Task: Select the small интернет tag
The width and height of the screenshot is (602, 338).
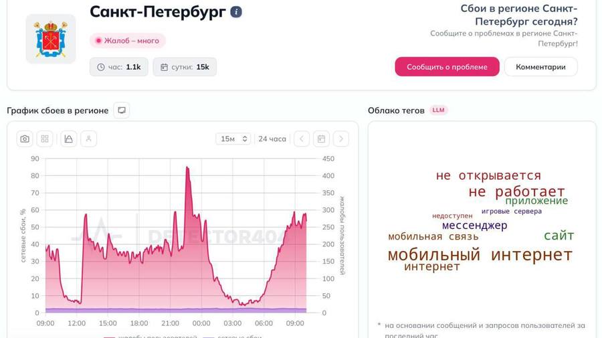Action: (432, 266)
